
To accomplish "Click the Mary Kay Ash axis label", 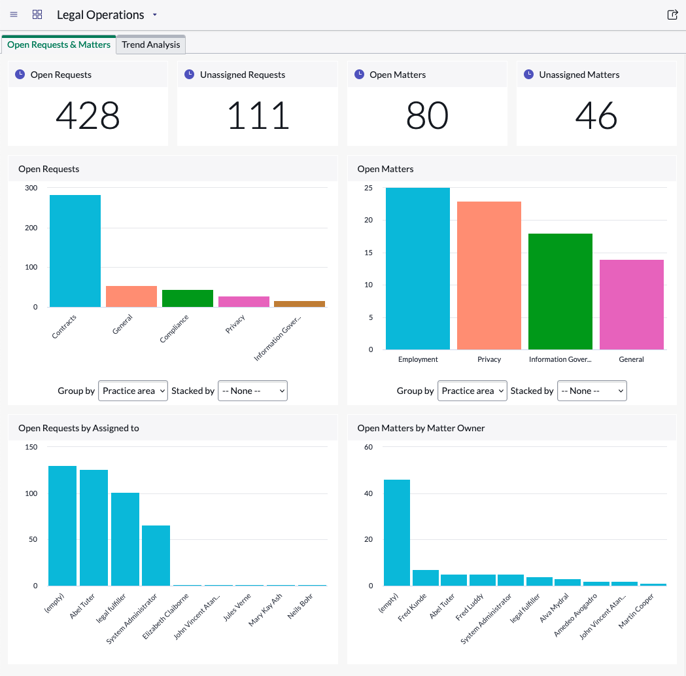I will tap(265, 610).
